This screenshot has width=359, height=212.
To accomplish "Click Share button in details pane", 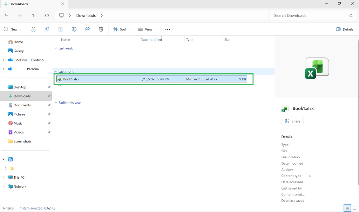I will pos(292,121).
